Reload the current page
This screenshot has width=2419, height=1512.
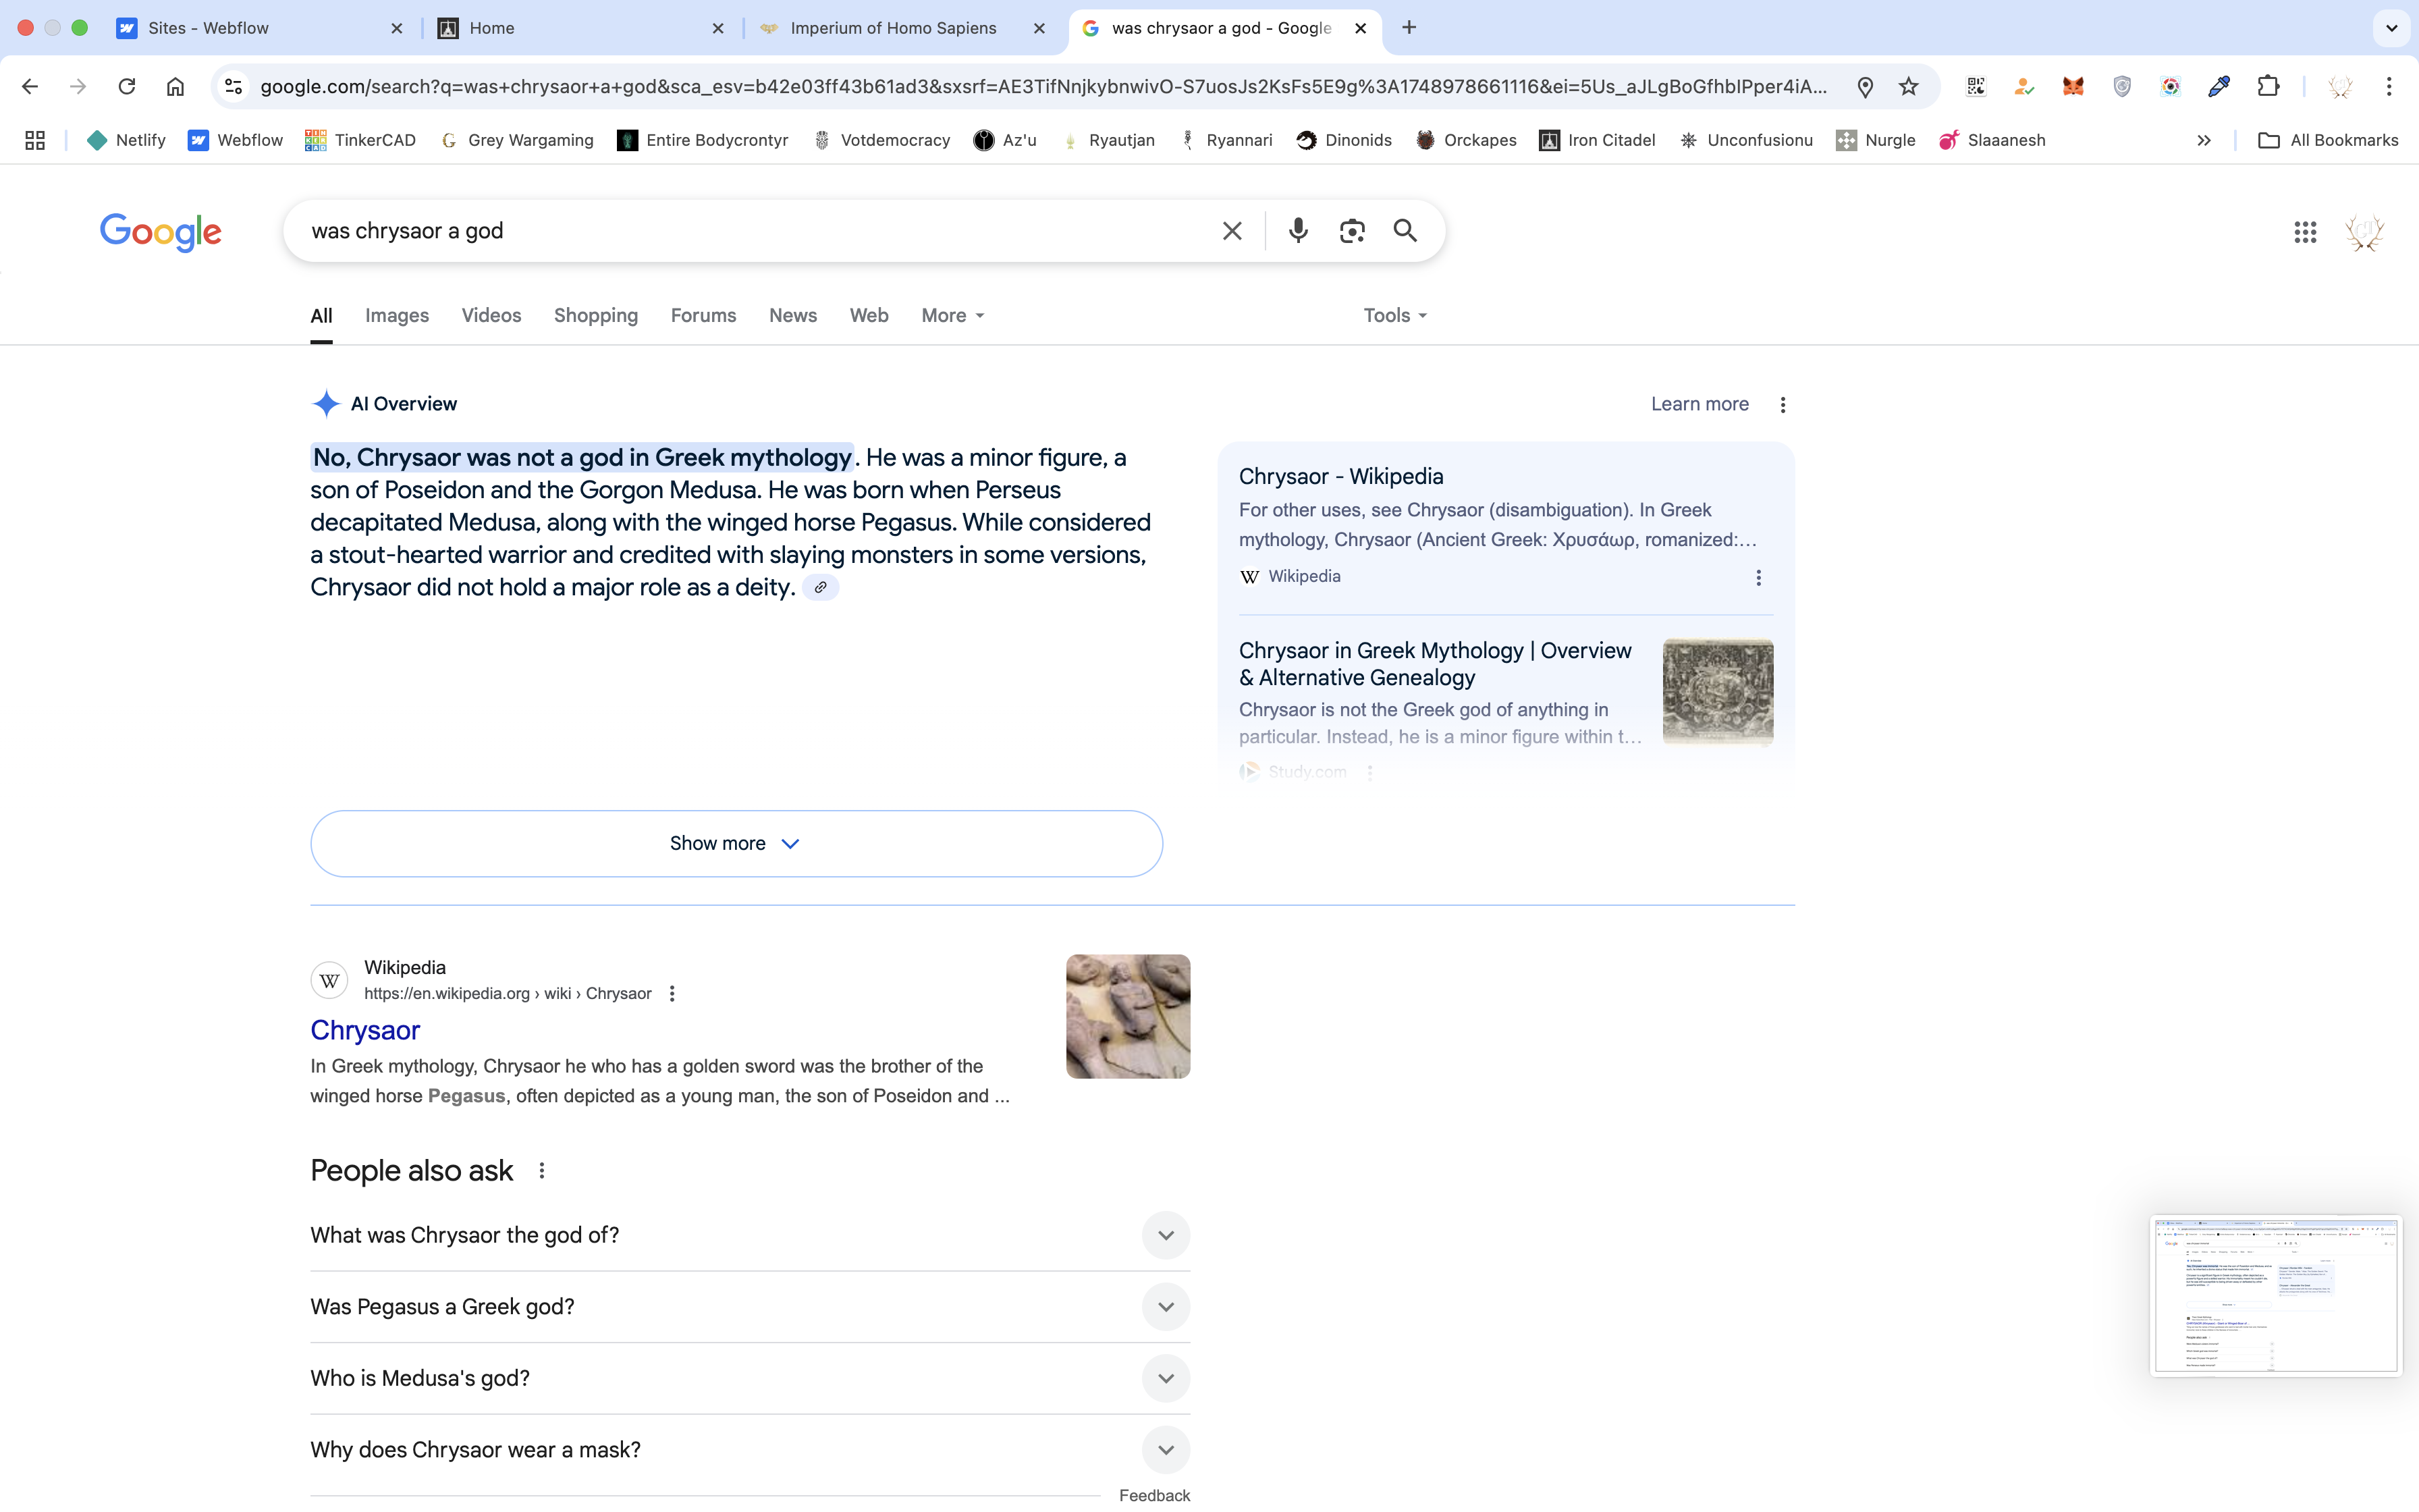pos(127,87)
